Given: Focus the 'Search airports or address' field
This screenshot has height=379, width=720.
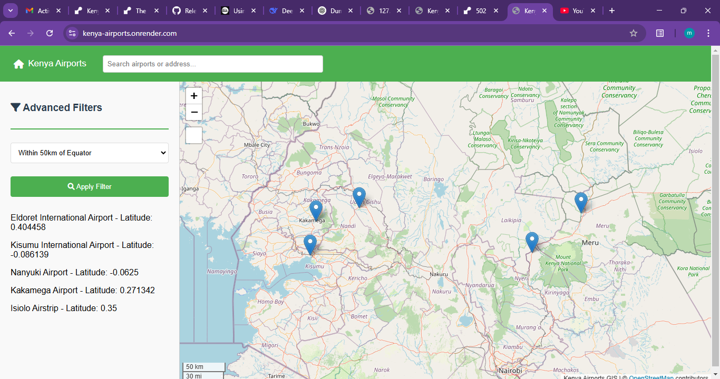Looking at the screenshot, I should (213, 64).
